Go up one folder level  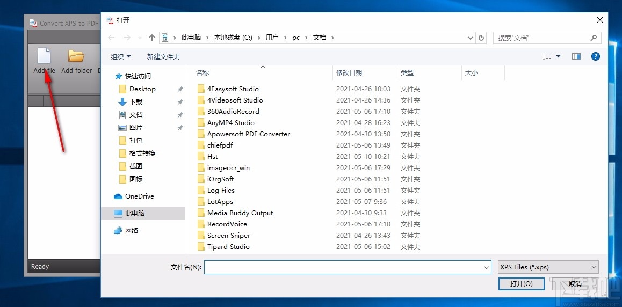(151, 38)
